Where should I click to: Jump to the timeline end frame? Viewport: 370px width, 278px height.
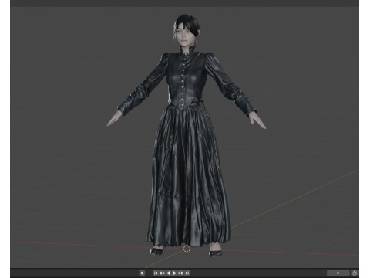[x=187, y=273]
